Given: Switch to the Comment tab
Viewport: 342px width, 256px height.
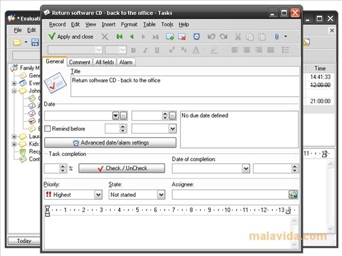Looking at the screenshot, I should [80, 62].
